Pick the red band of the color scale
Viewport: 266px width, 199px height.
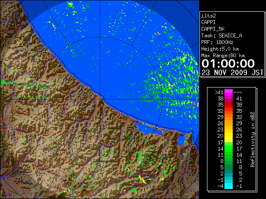point(229,105)
